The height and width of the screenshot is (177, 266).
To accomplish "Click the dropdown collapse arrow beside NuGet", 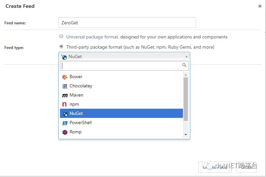I will click(187, 56).
